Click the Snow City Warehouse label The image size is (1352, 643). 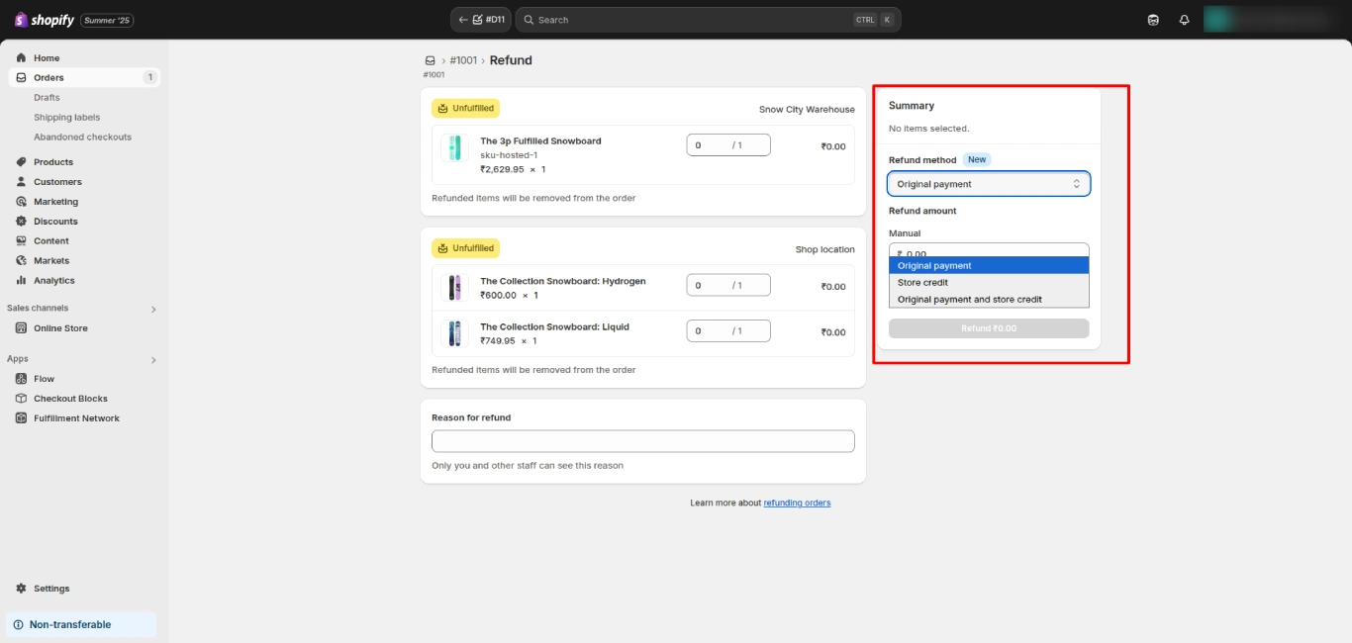click(x=807, y=110)
